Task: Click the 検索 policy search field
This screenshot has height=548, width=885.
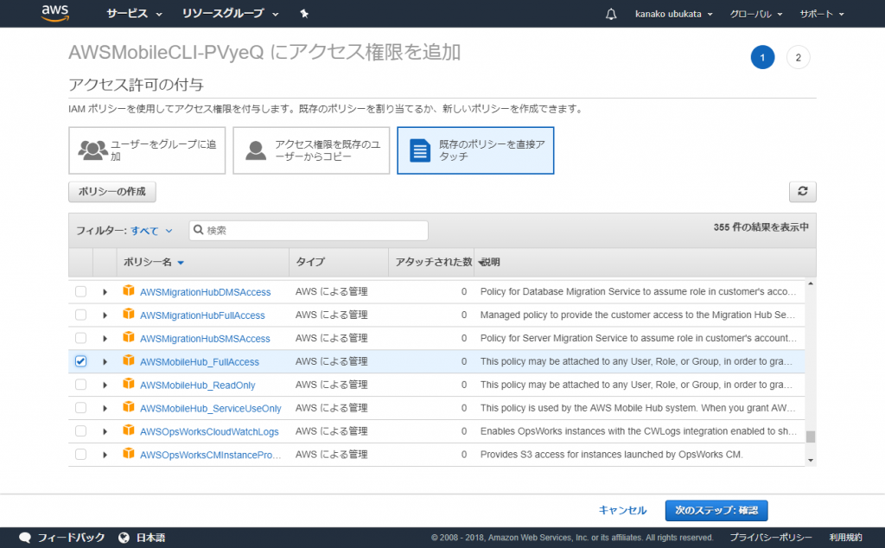Action: coord(309,230)
